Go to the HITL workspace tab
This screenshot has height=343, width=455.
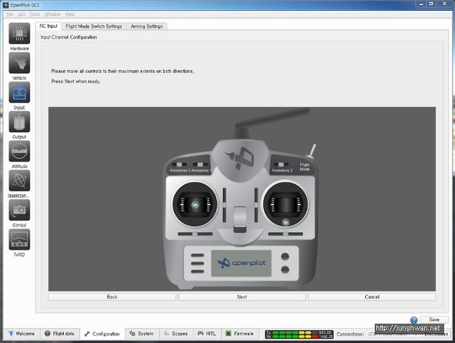tap(207, 334)
